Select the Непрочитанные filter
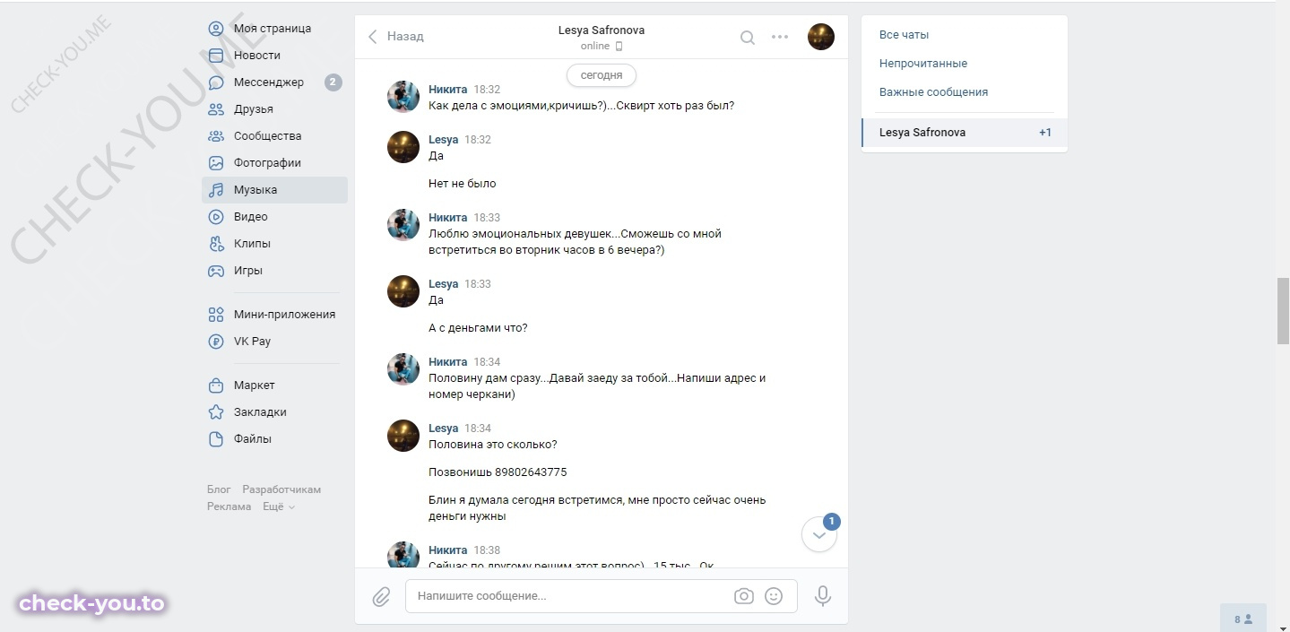The width and height of the screenshot is (1290, 632). tap(923, 64)
